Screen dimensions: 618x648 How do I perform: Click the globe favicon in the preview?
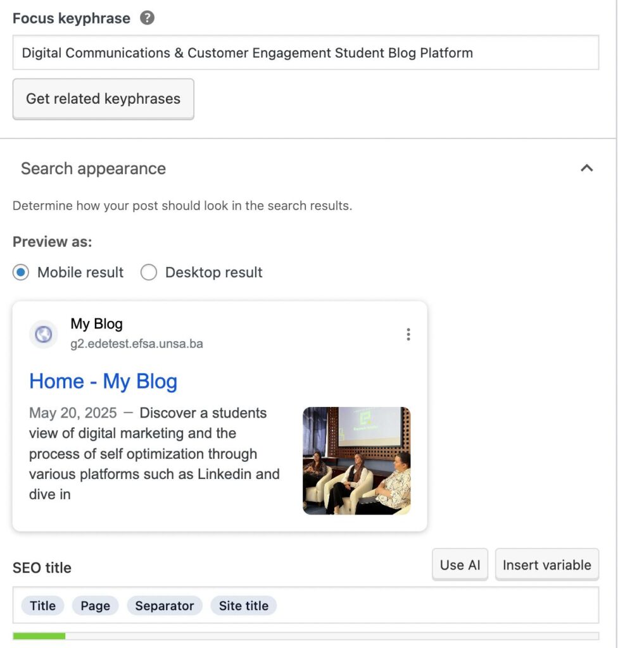(44, 334)
